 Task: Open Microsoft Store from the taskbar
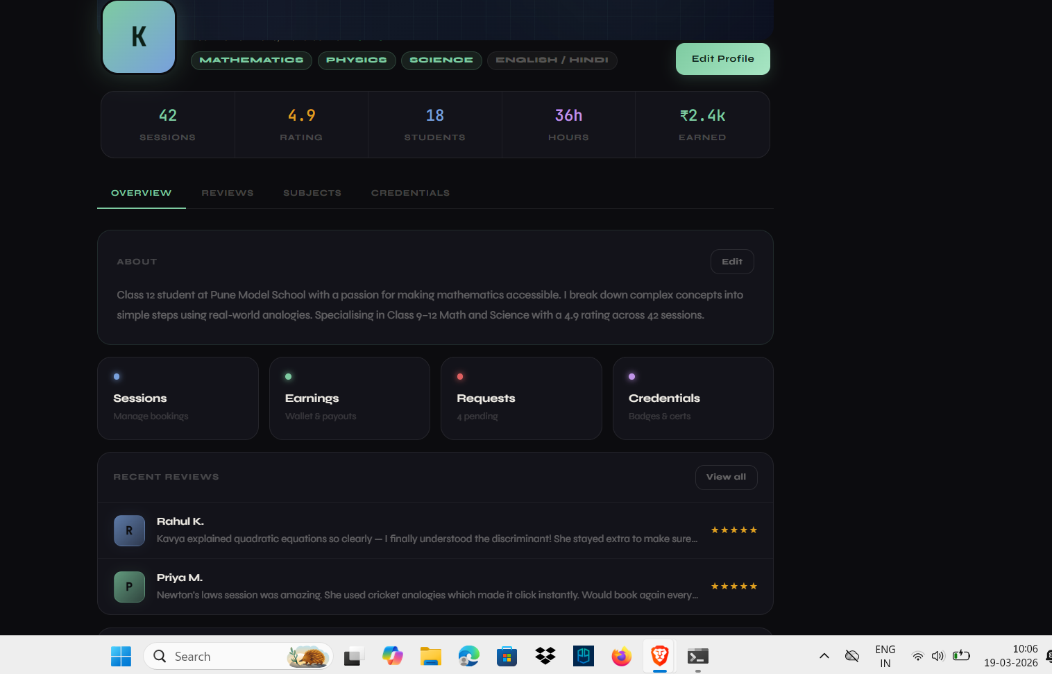507,657
